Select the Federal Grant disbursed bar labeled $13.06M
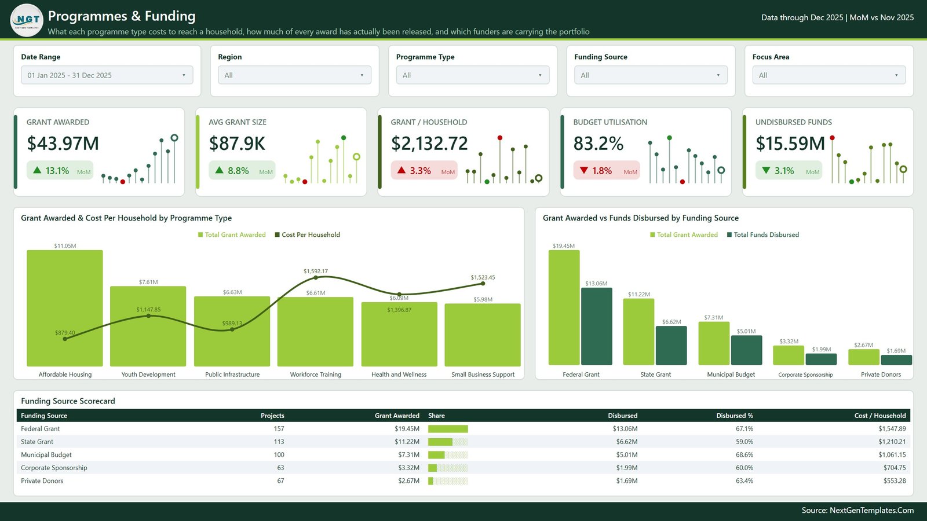927x521 pixels. pyautogui.click(x=597, y=326)
